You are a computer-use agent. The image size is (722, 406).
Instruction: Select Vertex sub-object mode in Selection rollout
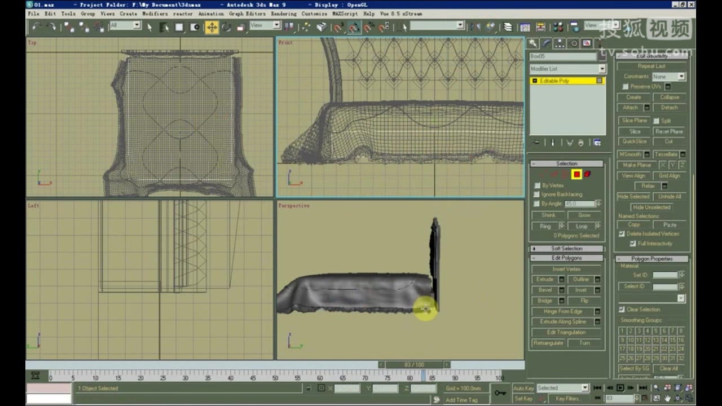coord(543,174)
